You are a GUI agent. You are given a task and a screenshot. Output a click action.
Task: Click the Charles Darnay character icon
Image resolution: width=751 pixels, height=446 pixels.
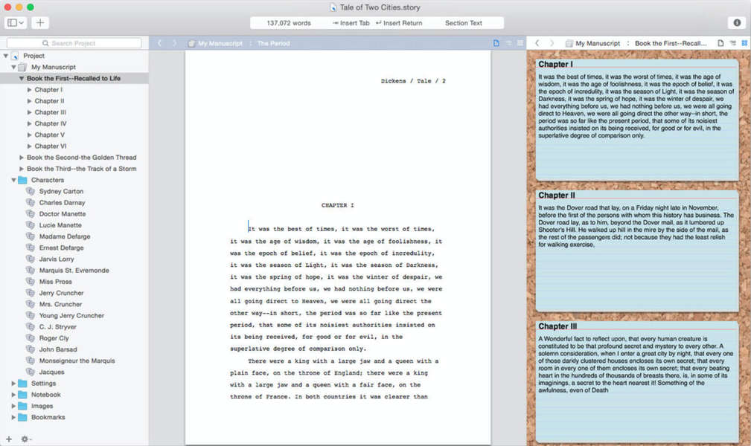pos(31,202)
